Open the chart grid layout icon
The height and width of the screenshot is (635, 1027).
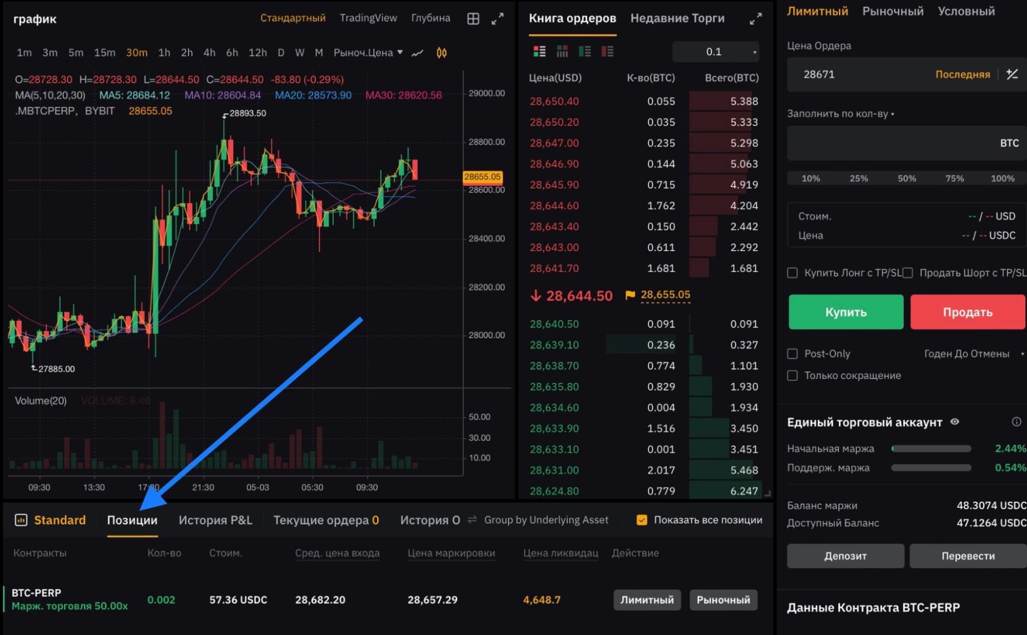coord(473,19)
